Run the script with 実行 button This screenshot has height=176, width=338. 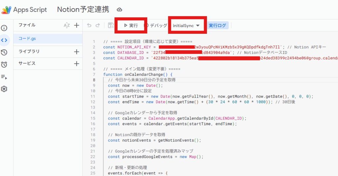coord(131,26)
